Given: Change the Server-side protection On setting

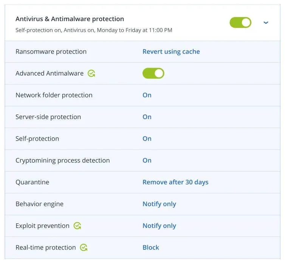Looking at the screenshot, I should click(x=147, y=117).
